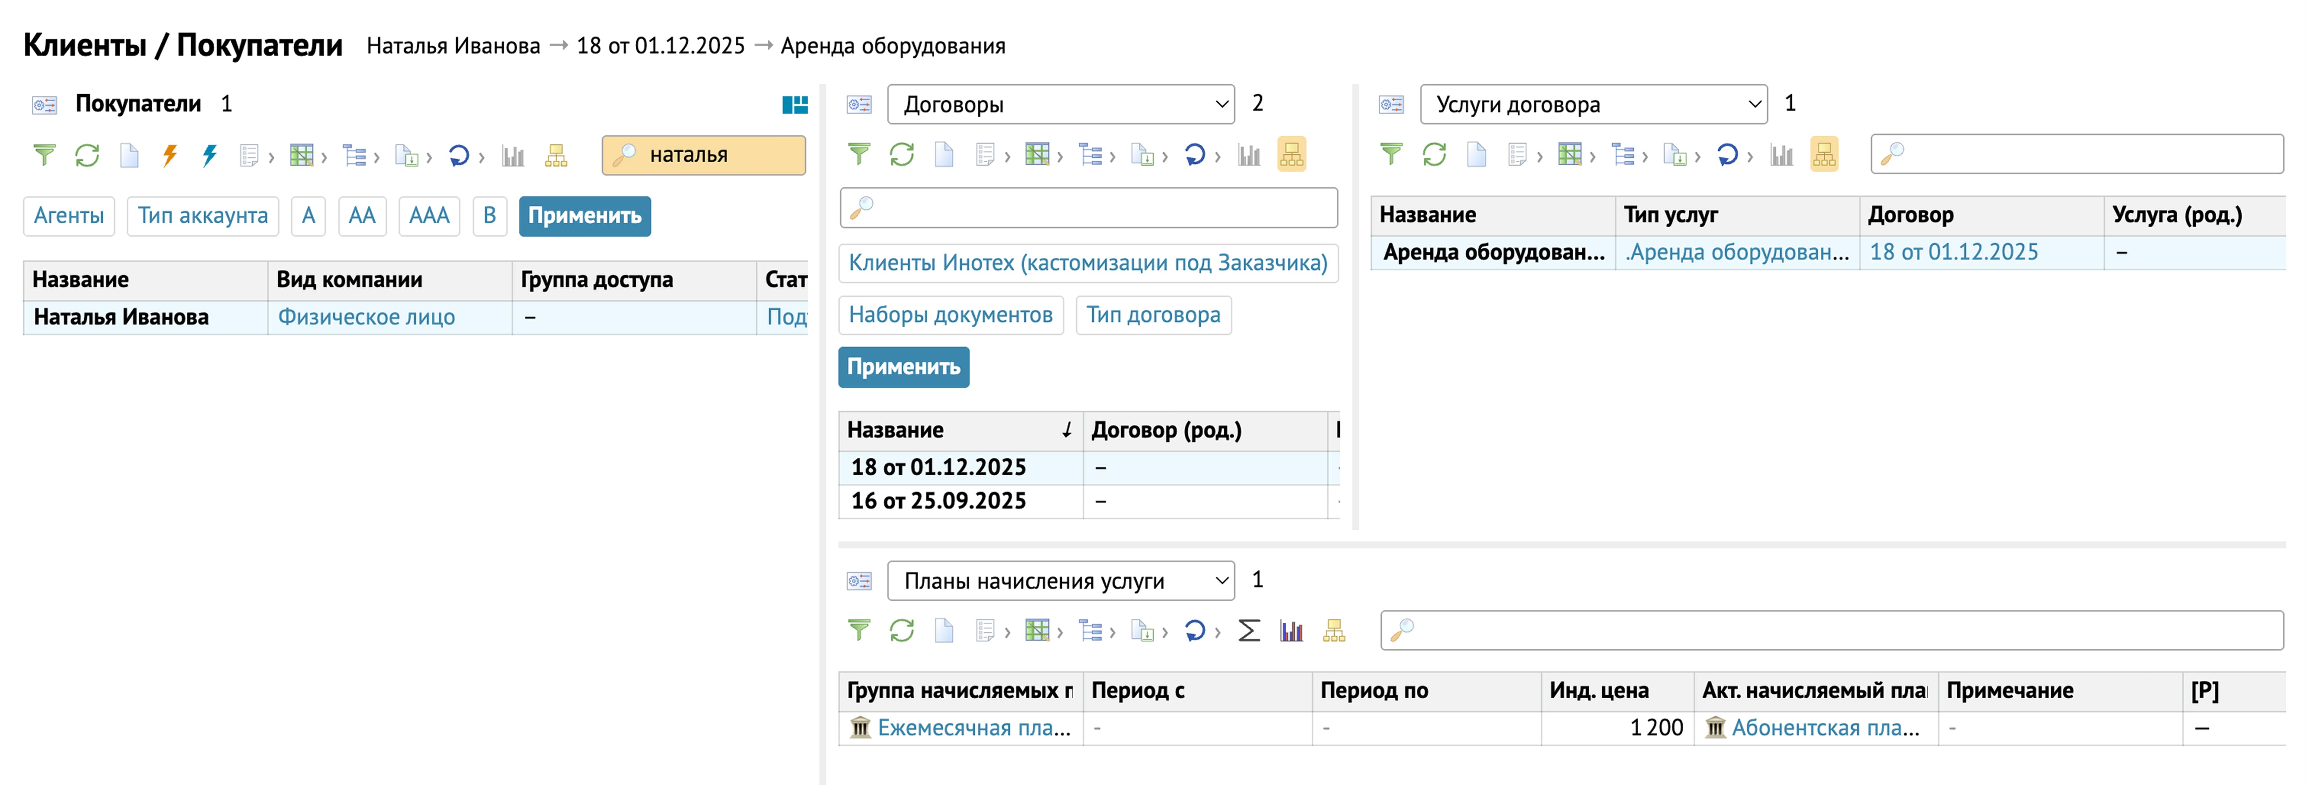Toggle the AAA filter tag

point(428,216)
